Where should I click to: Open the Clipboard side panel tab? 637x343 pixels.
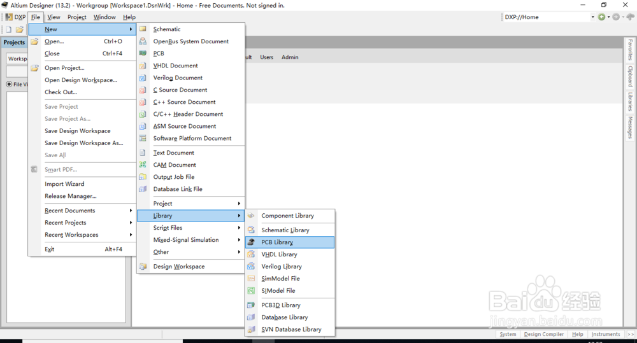click(630, 76)
